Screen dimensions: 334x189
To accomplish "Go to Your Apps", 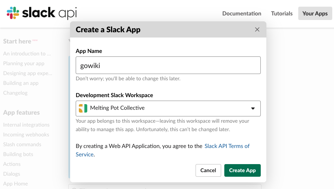I will coord(315,13).
